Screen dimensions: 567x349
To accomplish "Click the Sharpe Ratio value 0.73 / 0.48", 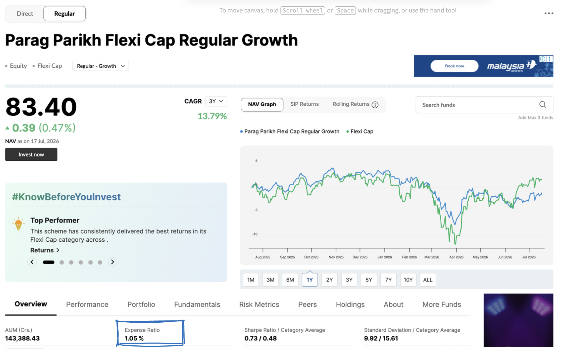I will pyautogui.click(x=260, y=338).
